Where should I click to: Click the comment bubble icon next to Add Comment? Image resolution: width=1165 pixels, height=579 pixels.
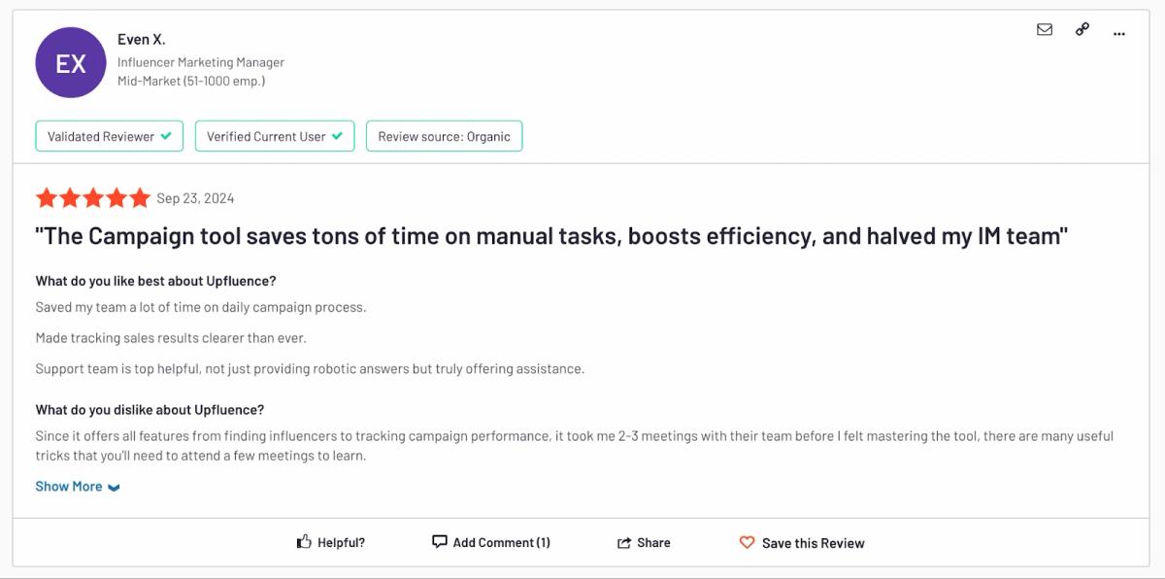coord(440,542)
